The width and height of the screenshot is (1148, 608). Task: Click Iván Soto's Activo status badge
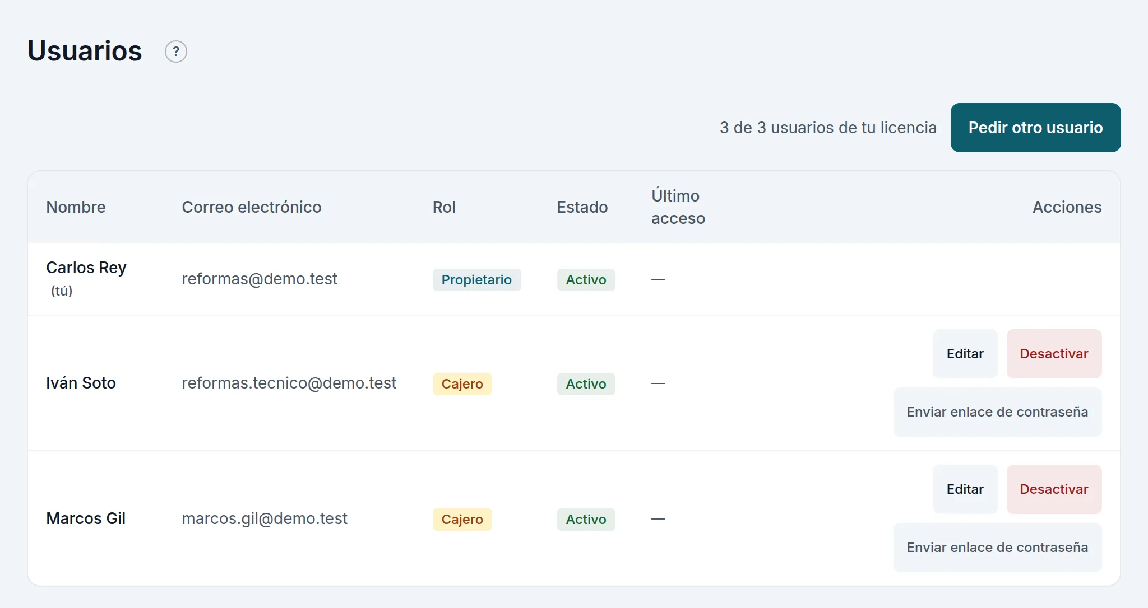(586, 384)
